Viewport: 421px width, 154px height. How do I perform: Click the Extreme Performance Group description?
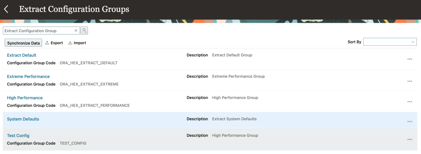pos(238,77)
